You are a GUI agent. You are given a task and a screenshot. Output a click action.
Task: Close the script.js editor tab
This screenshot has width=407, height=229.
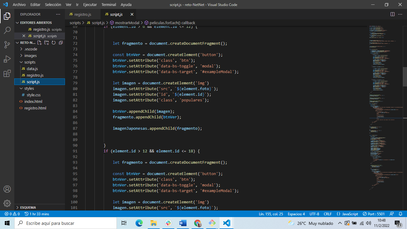tap(132, 14)
